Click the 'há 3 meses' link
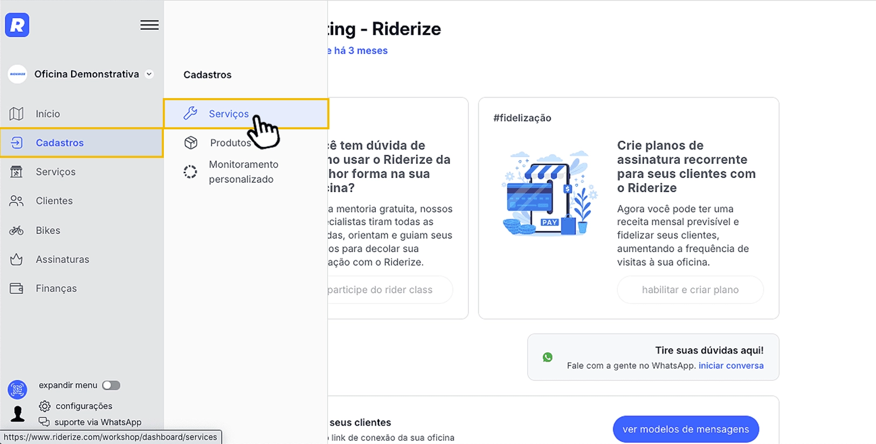The width and height of the screenshot is (876, 444). (x=361, y=51)
